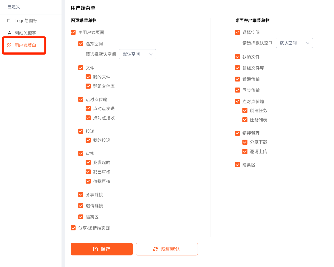Uncheck the 分享/邀请端页面 checkbox
Screen dimensions: 334x267
pyautogui.click(x=73, y=228)
